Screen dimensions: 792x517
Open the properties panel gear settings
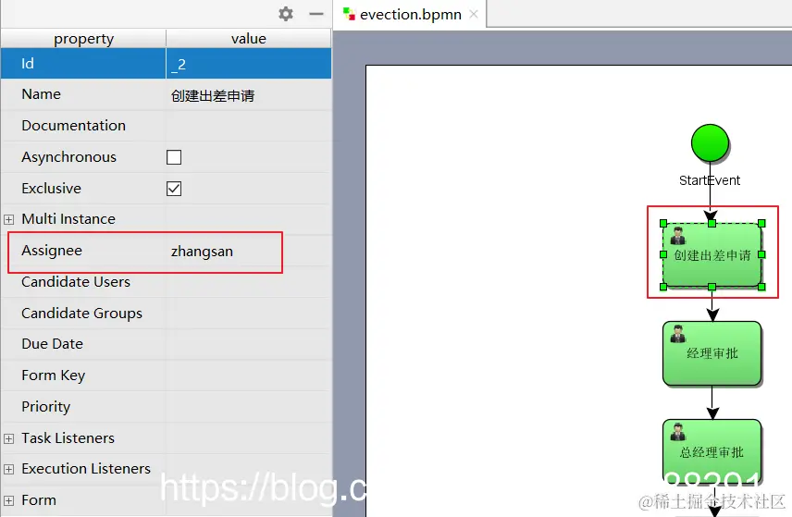pos(286,14)
